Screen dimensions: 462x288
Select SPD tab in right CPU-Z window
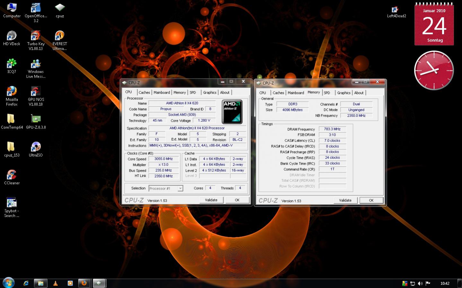[x=327, y=93]
